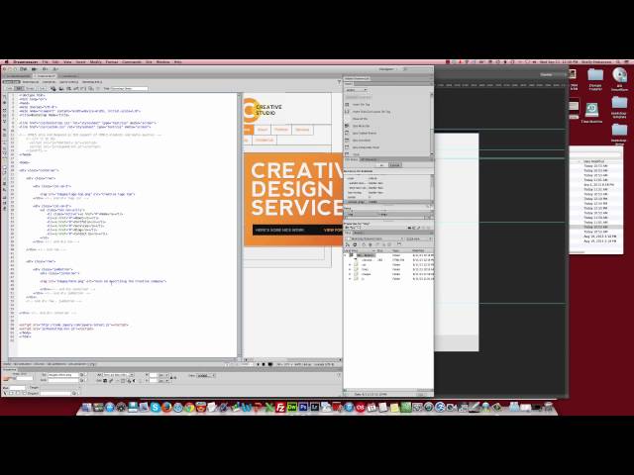Open the Designer workspace switcher

pos(387,69)
